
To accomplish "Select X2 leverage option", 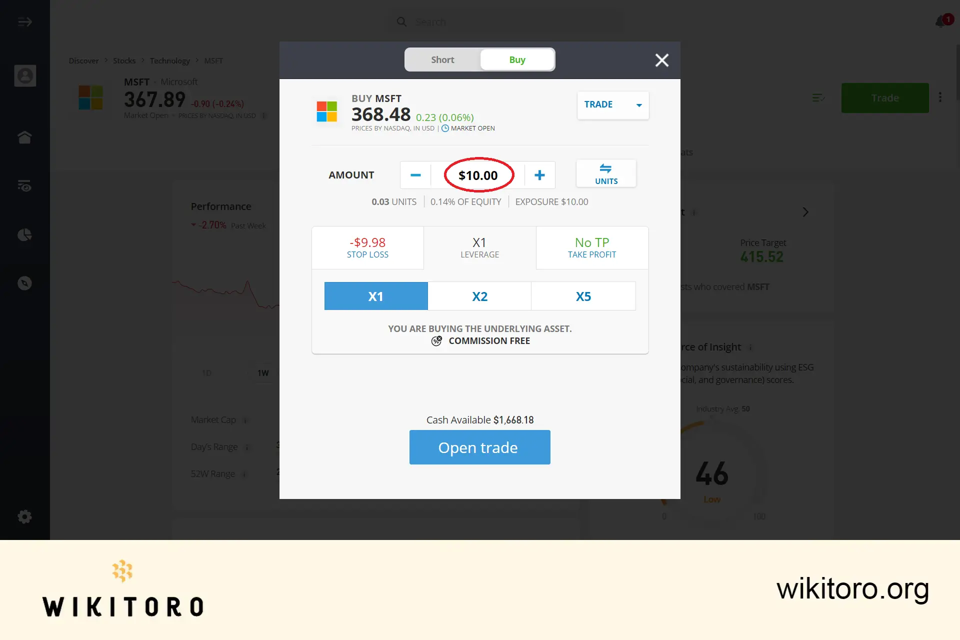I will click(479, 295).
